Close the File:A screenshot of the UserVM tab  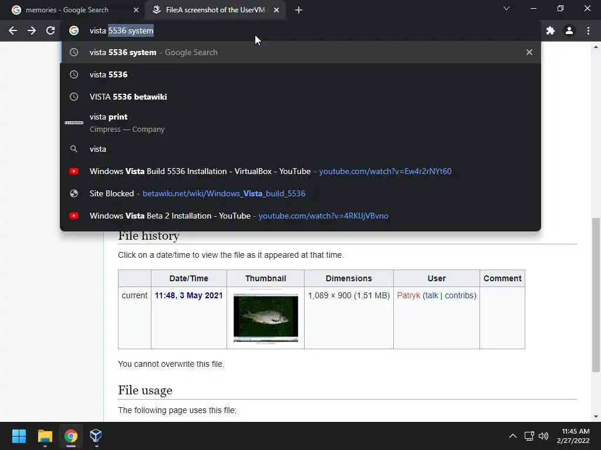pyautogui.click(x=276, y=10)
